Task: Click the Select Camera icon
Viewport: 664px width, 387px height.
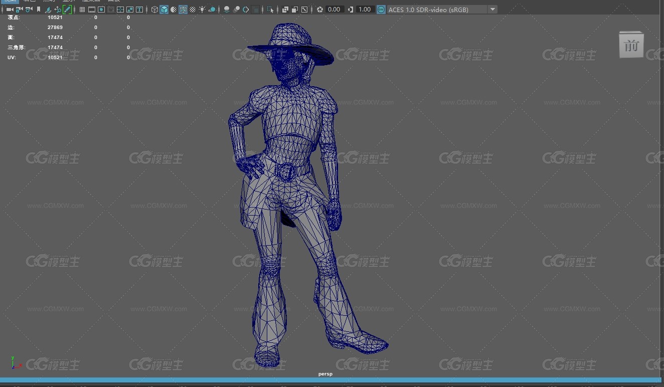Action: [x=10, y=10]
